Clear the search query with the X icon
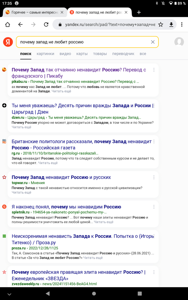 point(153,42)
